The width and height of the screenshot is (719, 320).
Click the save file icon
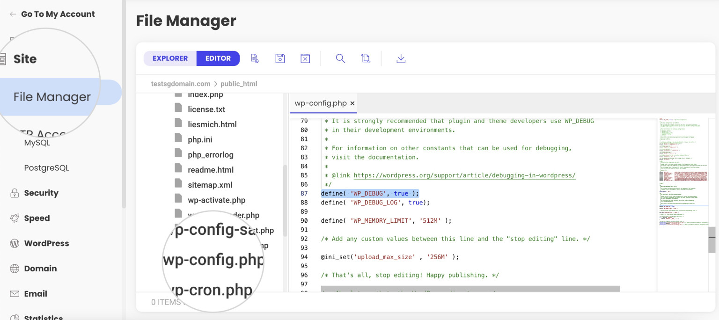(x=280, y=58)
